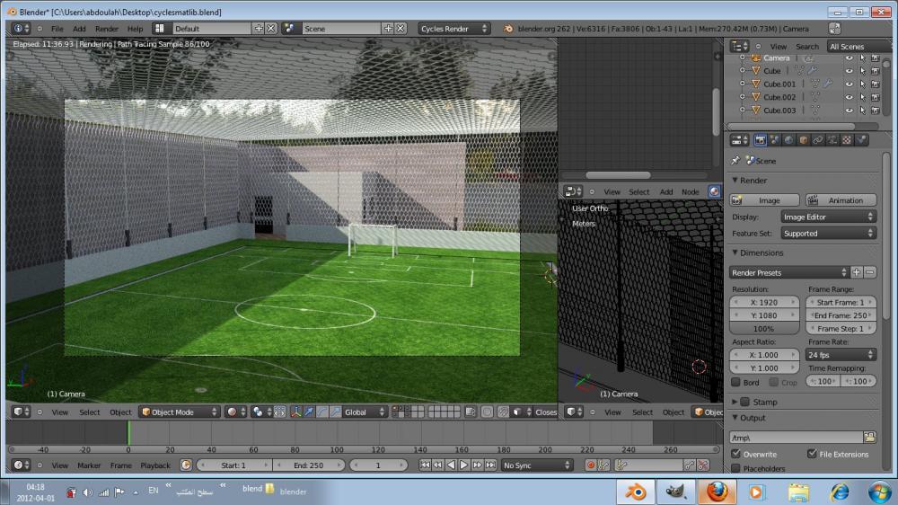Open the Texture properties tab icon
The height and width of the screenshot is (505, 898).
pos(847,140)
